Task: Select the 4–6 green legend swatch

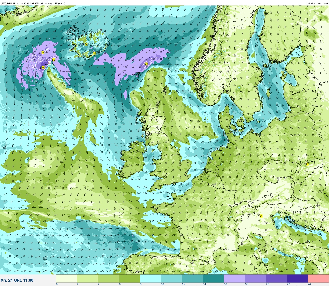Action: (x=108, y=279)
